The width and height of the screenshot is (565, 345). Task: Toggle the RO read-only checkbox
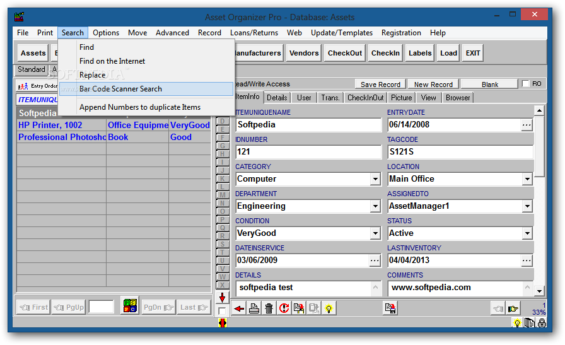tap(526, 84)
